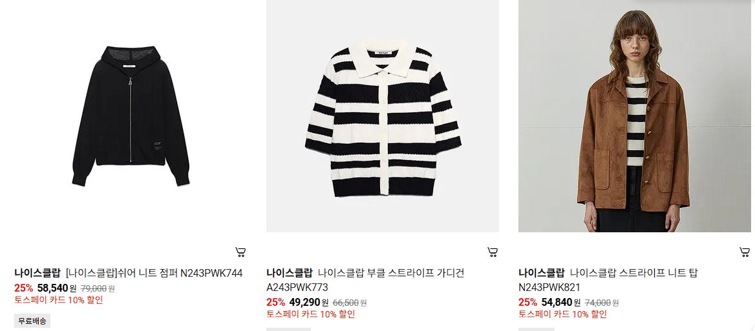Click 토스페이 카드 10% 할인 under 49,290원
The width and height of the screenshot is (755, 331).
click(310, 314)
